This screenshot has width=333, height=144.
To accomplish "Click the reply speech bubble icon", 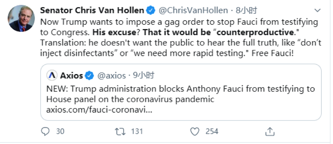I will [45, 132].
